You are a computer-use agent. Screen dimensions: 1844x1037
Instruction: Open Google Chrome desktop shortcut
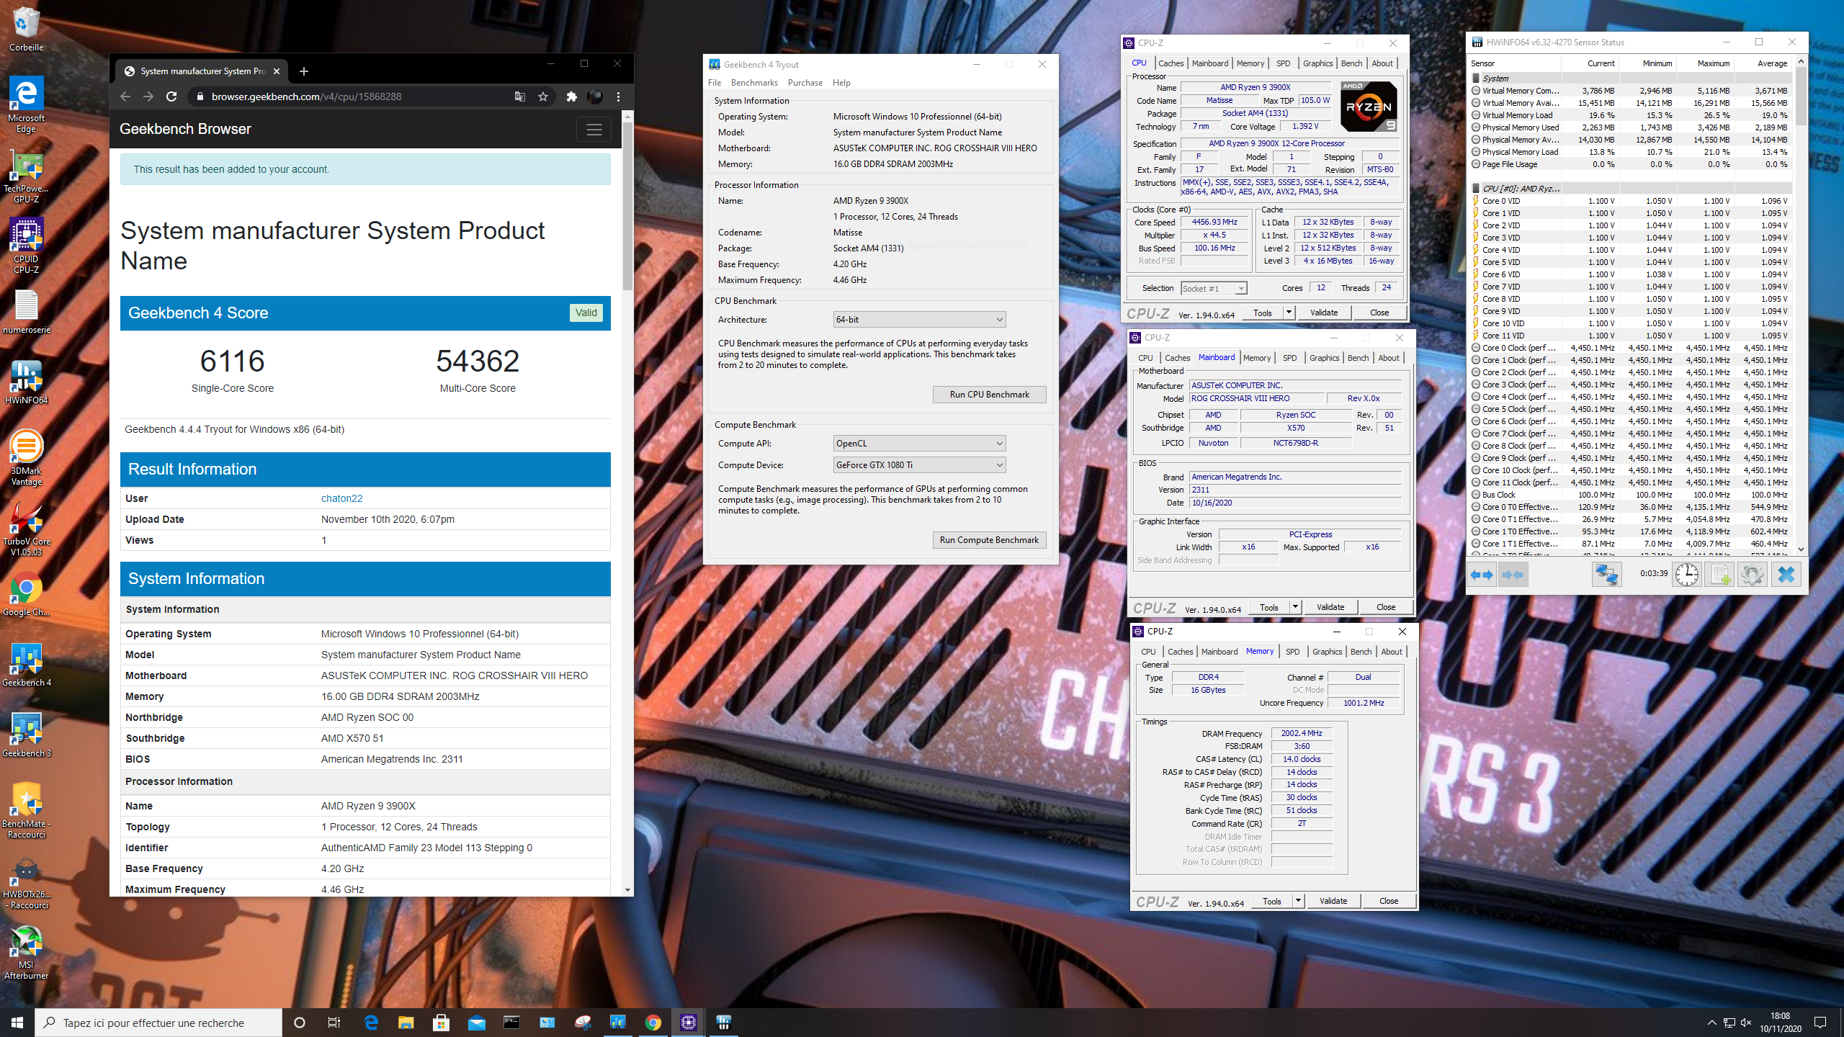tap(26, 594)
